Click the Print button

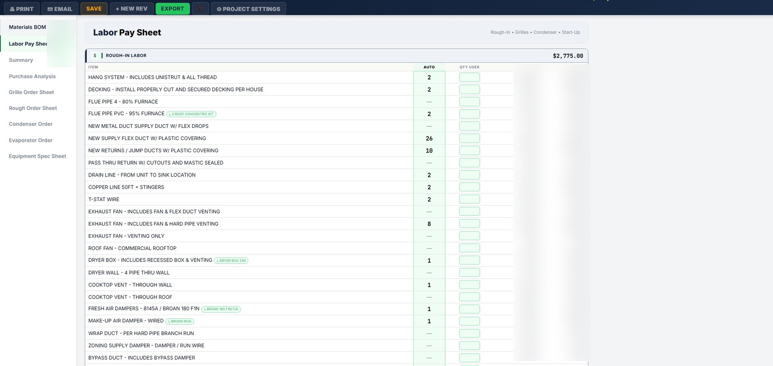pos(21,9)
